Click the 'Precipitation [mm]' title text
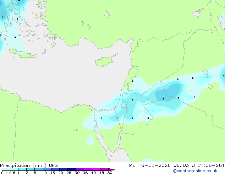Image resolution: width=225 pixels, height=174 pixels. (23, 165)
